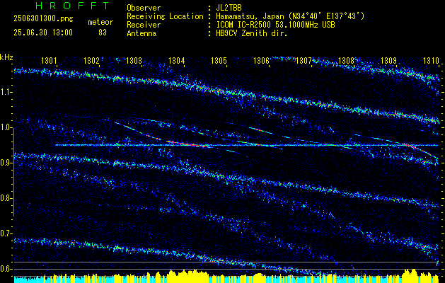Screen dimensions: 445x283
Task: Select the filename 2506301300.png
Action: [43, 19]
